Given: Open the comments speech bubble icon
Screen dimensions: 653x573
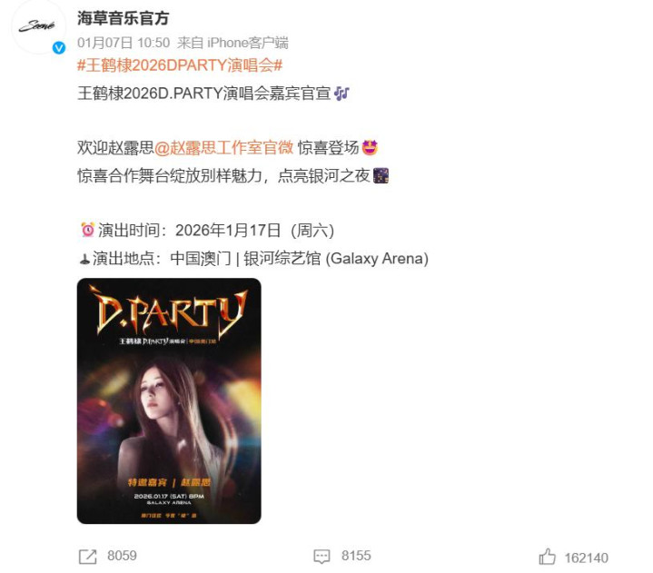Looking at the screenshot, I should [x=322, y=557].
